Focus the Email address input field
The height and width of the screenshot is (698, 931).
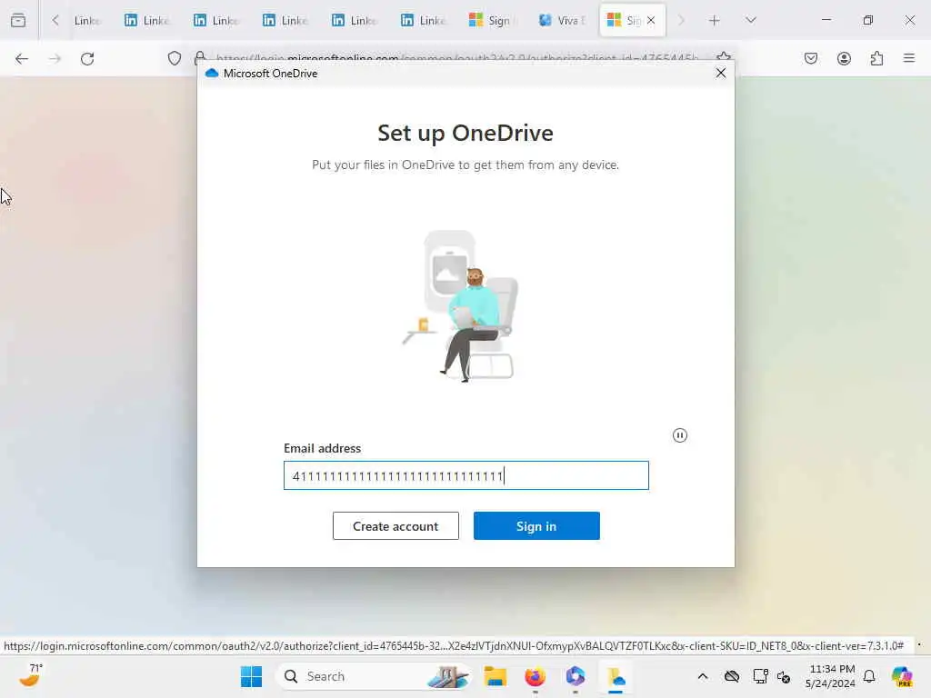click(x=466, y=475)
